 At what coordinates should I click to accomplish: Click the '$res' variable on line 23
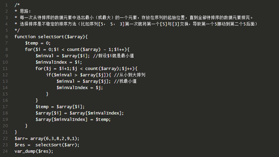pos(20,145)
